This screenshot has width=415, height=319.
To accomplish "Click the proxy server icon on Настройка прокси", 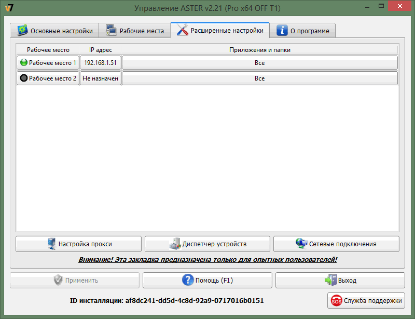I will tap(51, 244).
